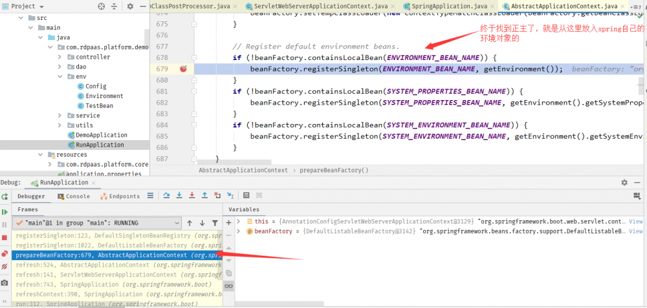Click View link for beanFactory variable

click(635, 231)
